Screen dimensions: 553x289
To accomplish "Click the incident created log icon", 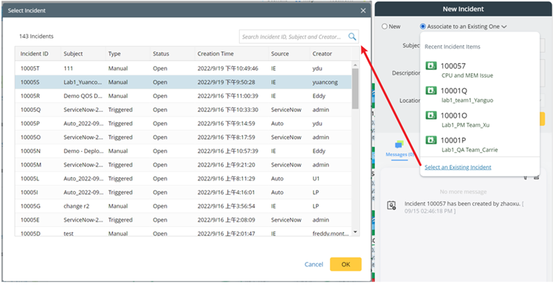I will pyautogui.click(x=392, y=205).
